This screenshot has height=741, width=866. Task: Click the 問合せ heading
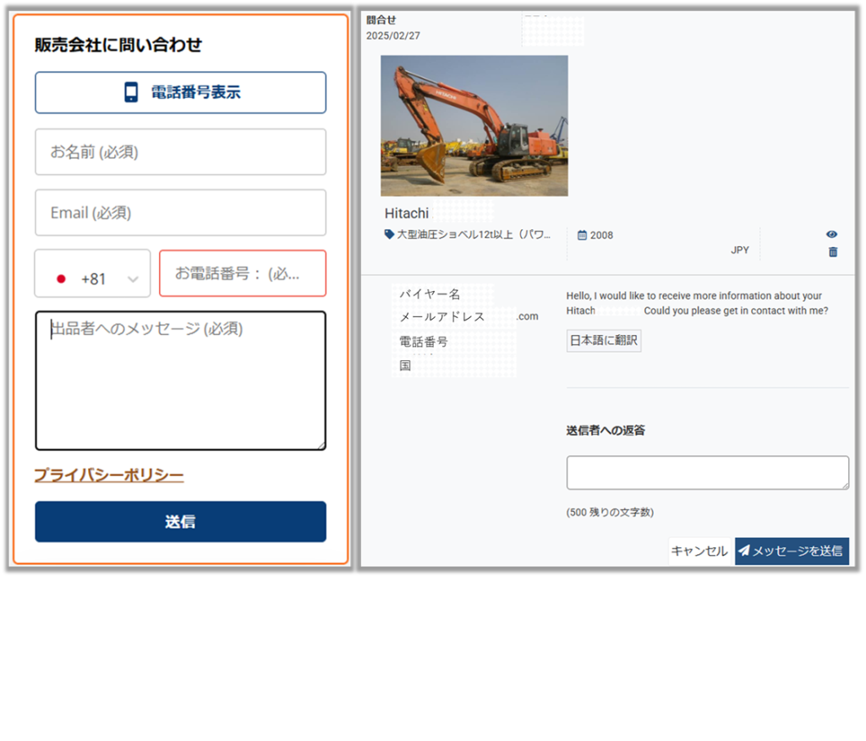click(x=381, y=20)
